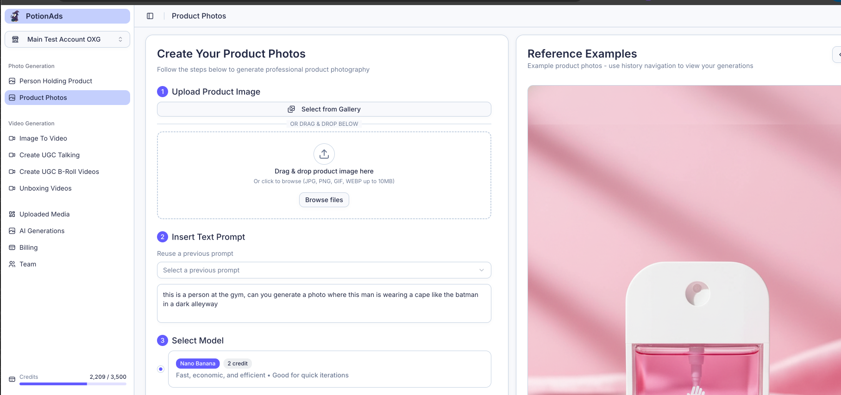Screen dimensions: 841x395
Task: Go to AI Generations page
Action: [x=42, y=231]
